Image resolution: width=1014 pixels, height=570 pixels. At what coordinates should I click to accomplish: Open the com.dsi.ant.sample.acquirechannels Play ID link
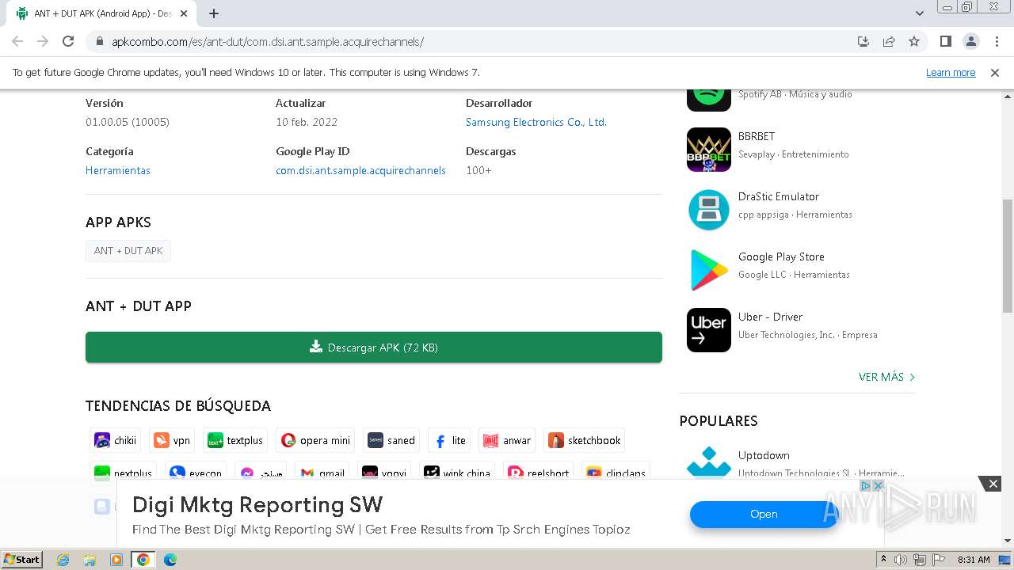click(360, 170)
